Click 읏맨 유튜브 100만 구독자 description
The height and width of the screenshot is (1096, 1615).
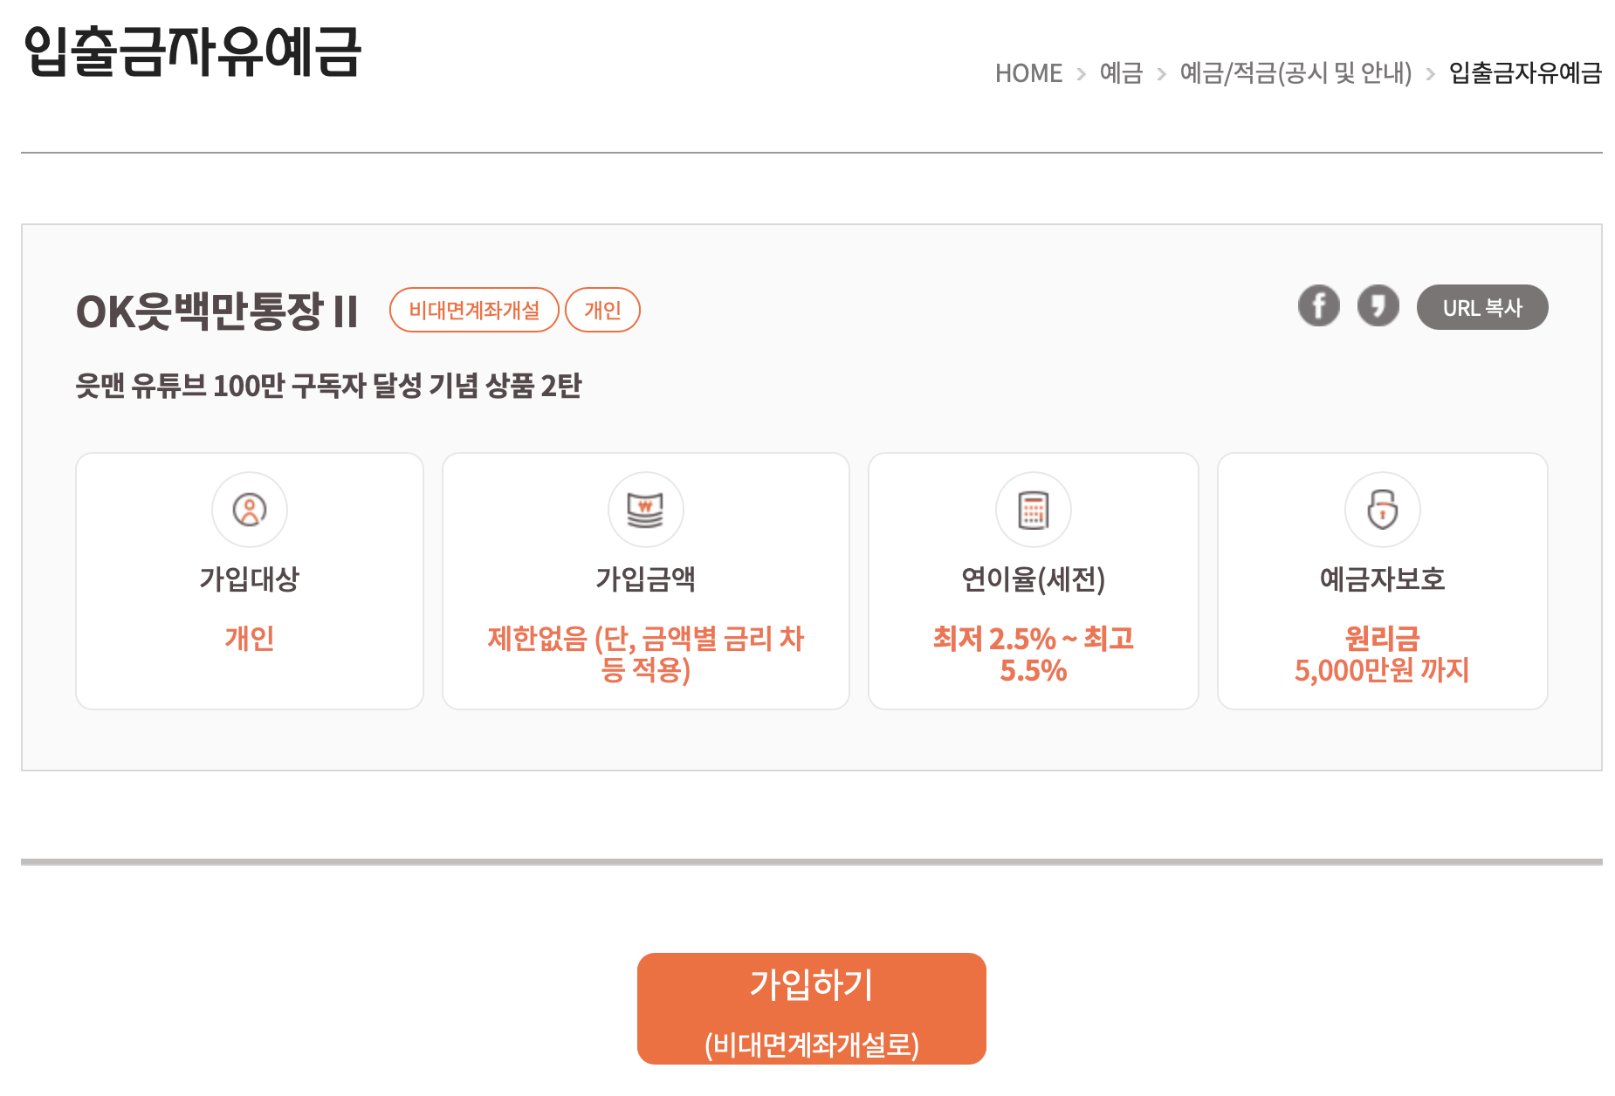coord(328,385)
